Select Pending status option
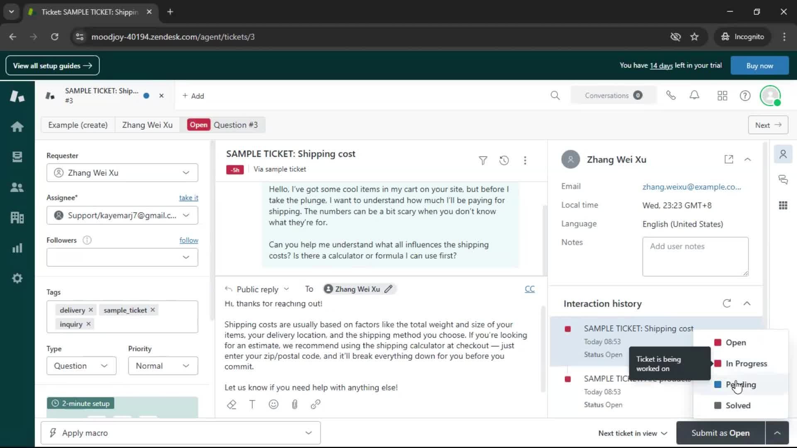The image size is (797, 448). tap(741, 385)
